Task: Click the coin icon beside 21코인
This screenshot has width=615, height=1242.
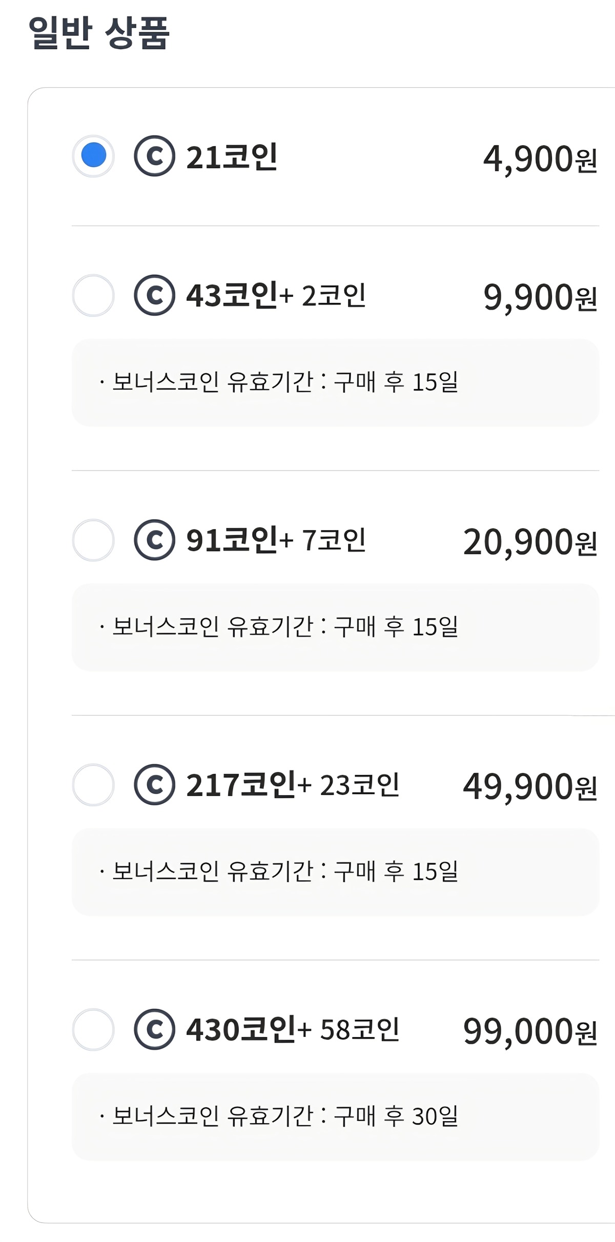Action: point(154,156)
